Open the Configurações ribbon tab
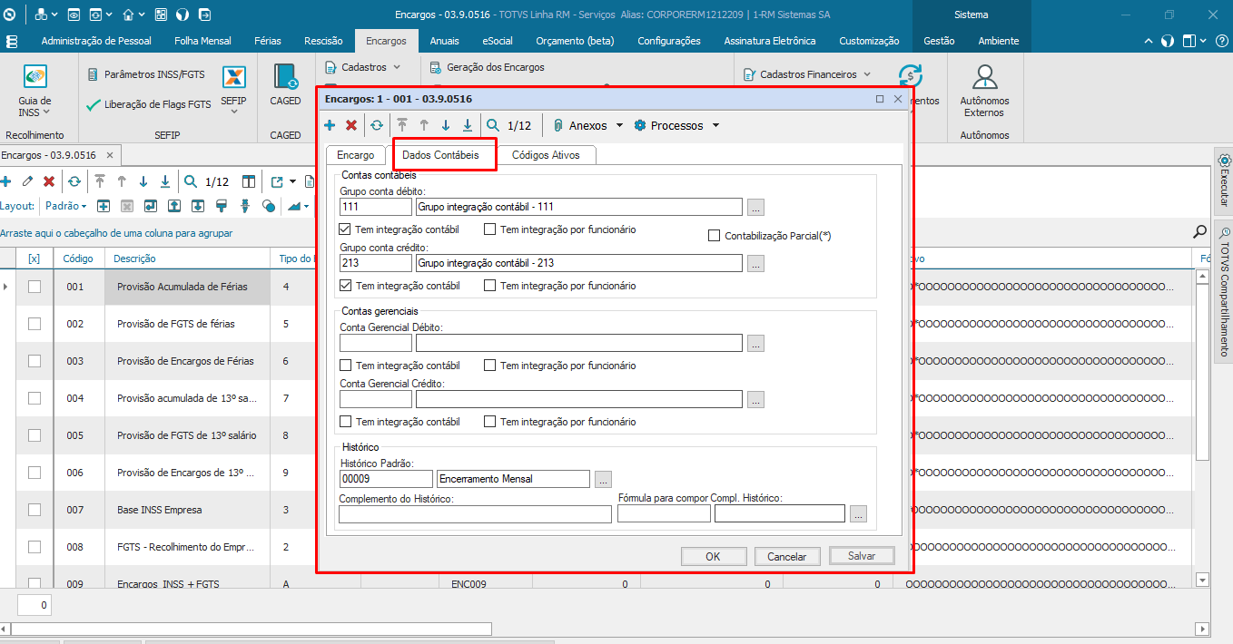 click(669, 41)
